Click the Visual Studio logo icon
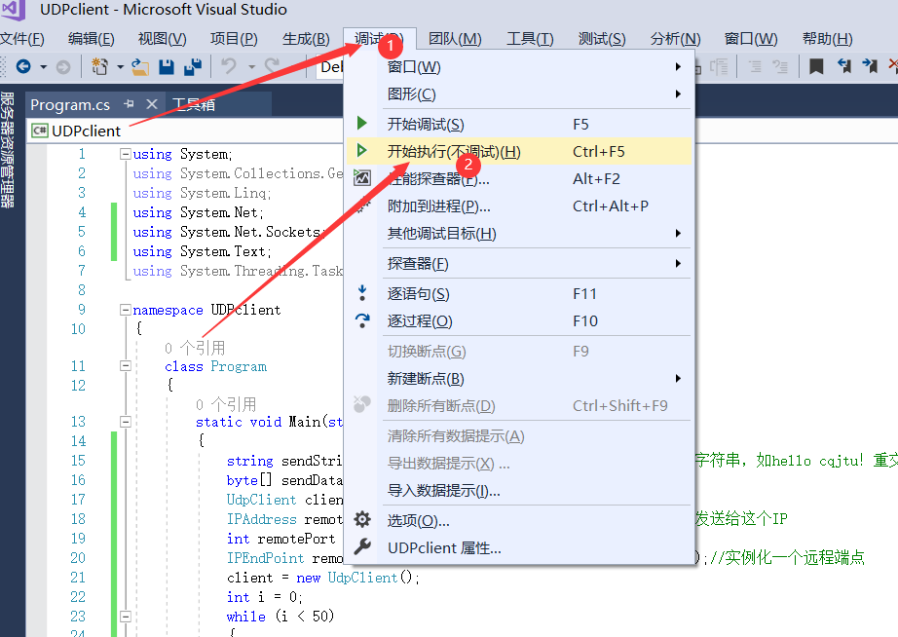This screenshot has width=898, height=637. (x=14, y=9)
